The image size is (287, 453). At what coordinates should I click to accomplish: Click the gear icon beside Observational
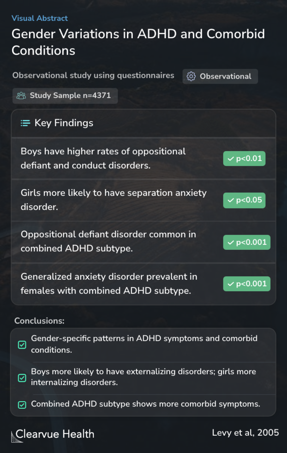[191, 76]
